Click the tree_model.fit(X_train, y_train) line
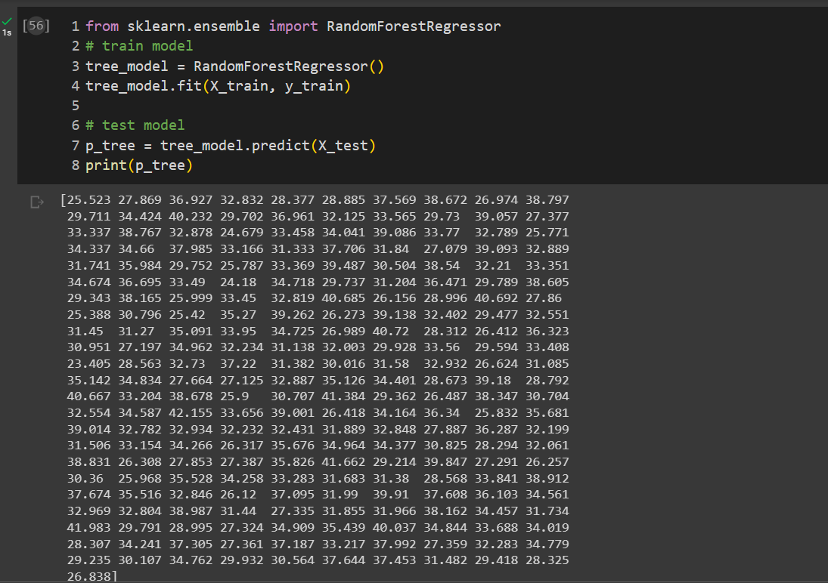This screenshot has width=828, height=583. point(218,86)
